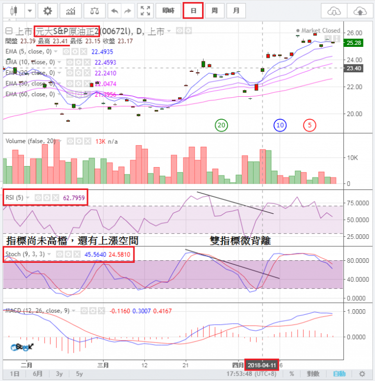This screenshot has width=375, height=381.
Task: Click the 2018-04-11 date marker
Action: pos(261,365)
